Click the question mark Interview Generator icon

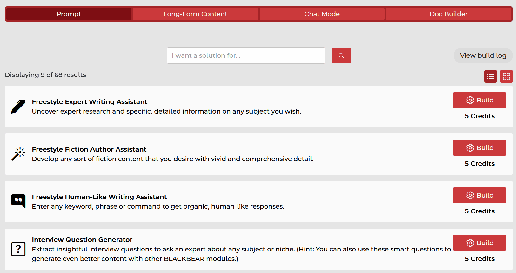pos(18,249)
